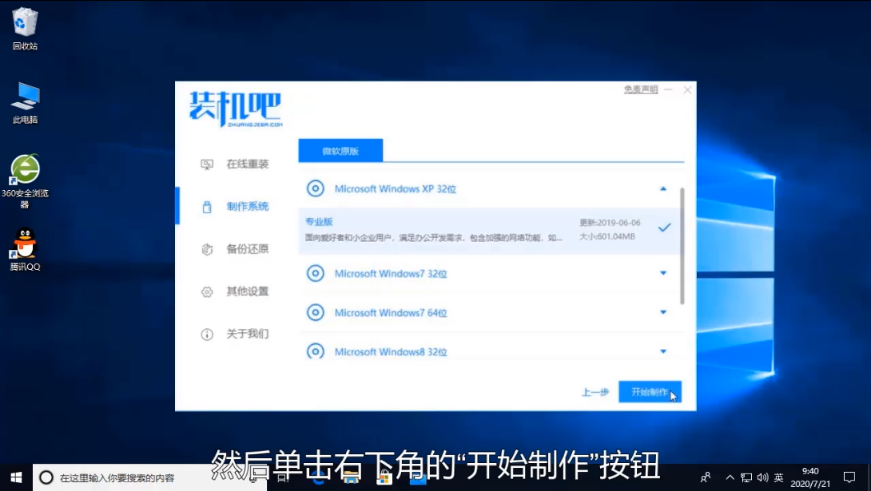This screenshot has height=491, width=871.
Task: Expand the Windows7 64位 editions arrow
Action: [662, 312]
